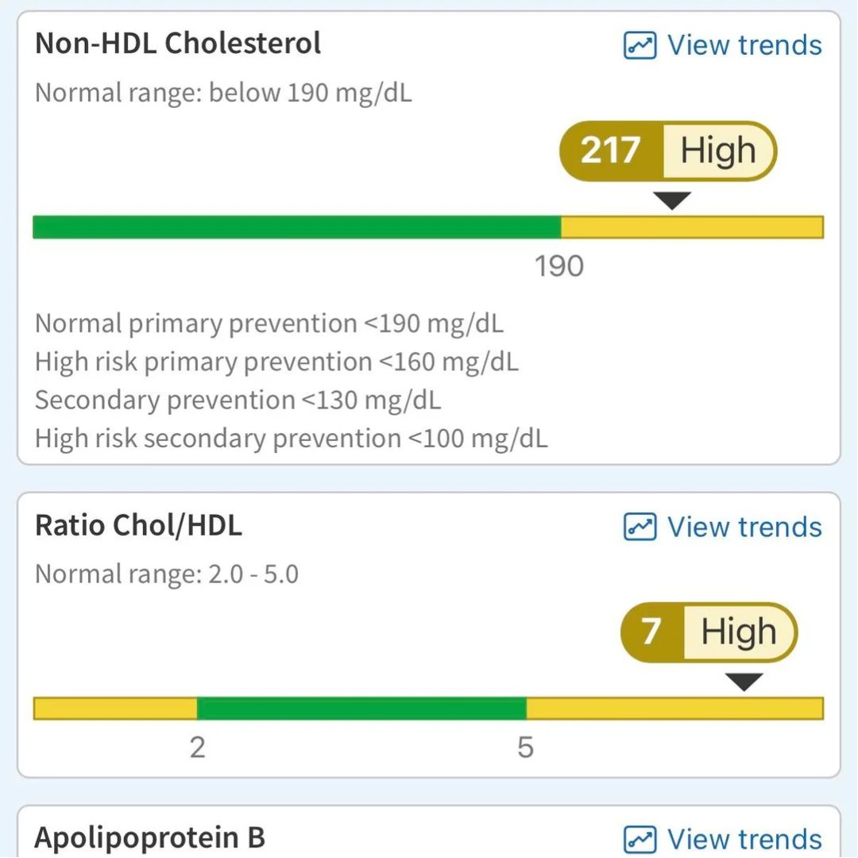
Task: Open View trends for Non-HDL Cholesterol
Action: [723, 44]
